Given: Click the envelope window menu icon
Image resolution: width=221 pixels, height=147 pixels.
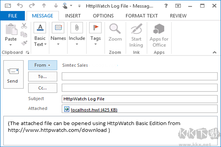Looking at the screenshot, I should coord(8,6).
